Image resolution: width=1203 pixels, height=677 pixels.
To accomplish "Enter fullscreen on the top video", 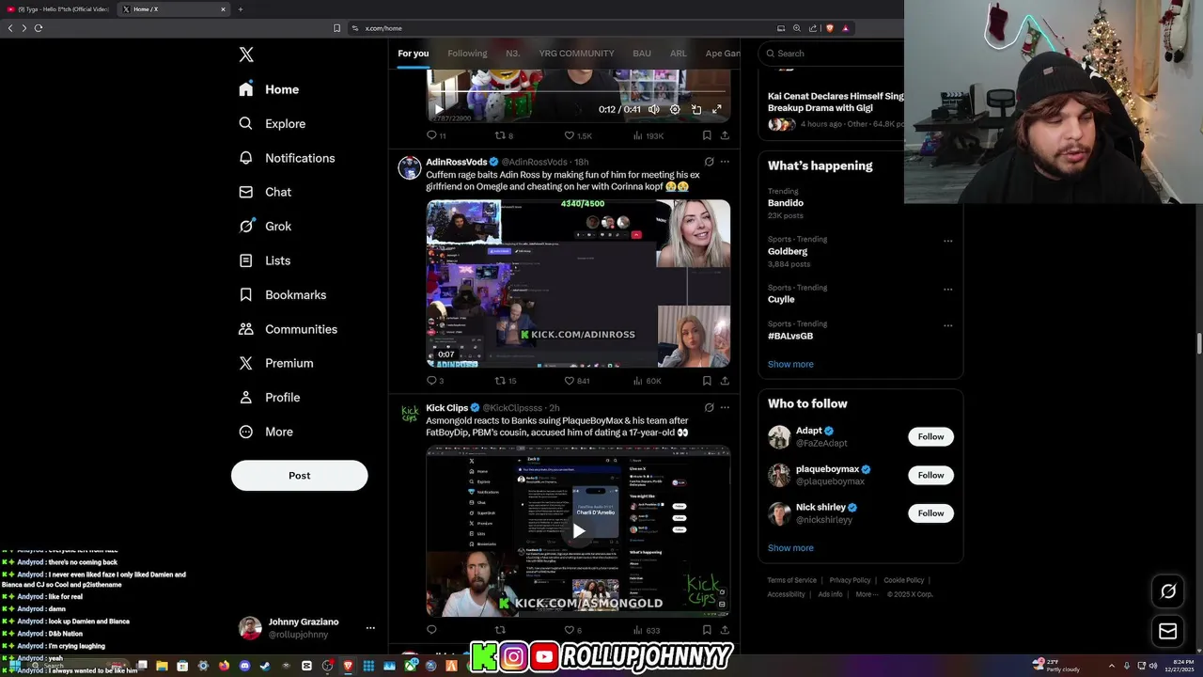I will 717,109.
